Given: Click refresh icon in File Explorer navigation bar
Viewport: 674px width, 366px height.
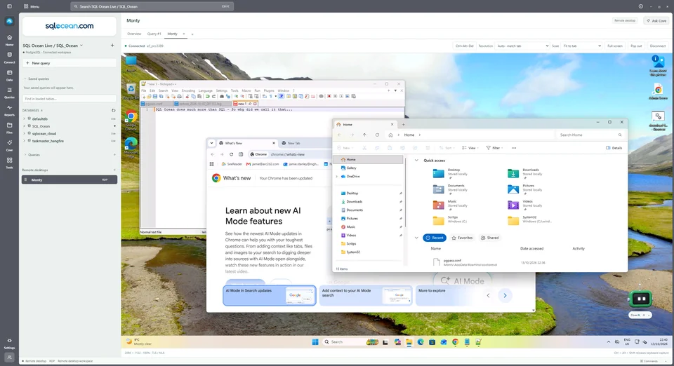Looking at the screenshot, I should coord(377,135).
